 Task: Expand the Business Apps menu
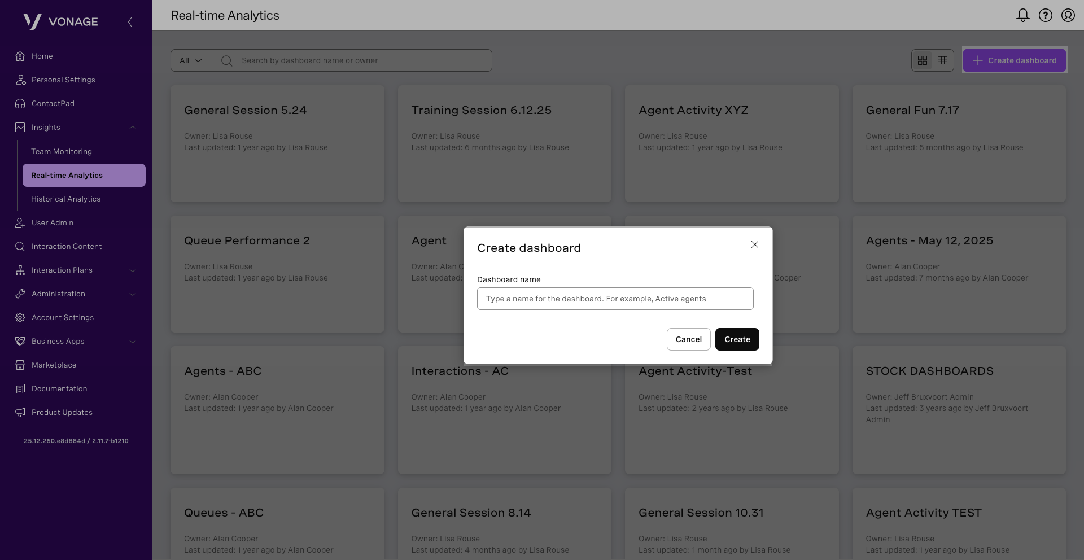coord(133,342)
